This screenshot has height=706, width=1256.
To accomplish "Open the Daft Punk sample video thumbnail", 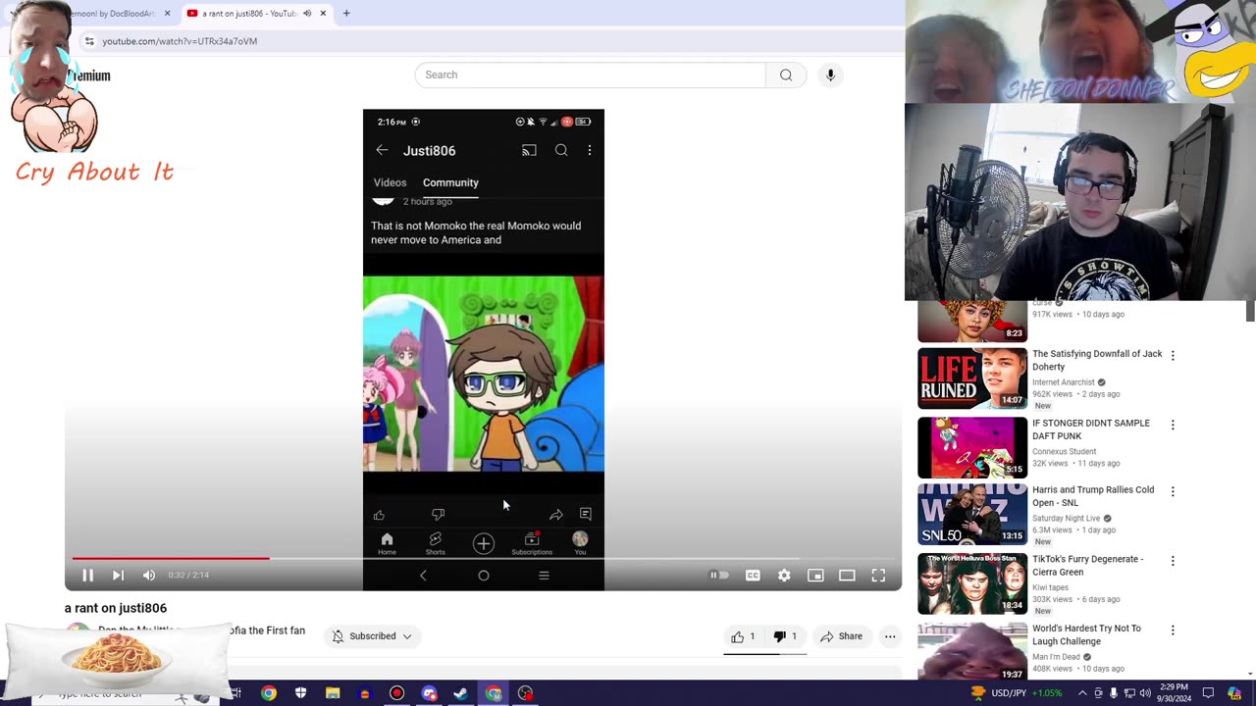I will (x=972, y=447).
